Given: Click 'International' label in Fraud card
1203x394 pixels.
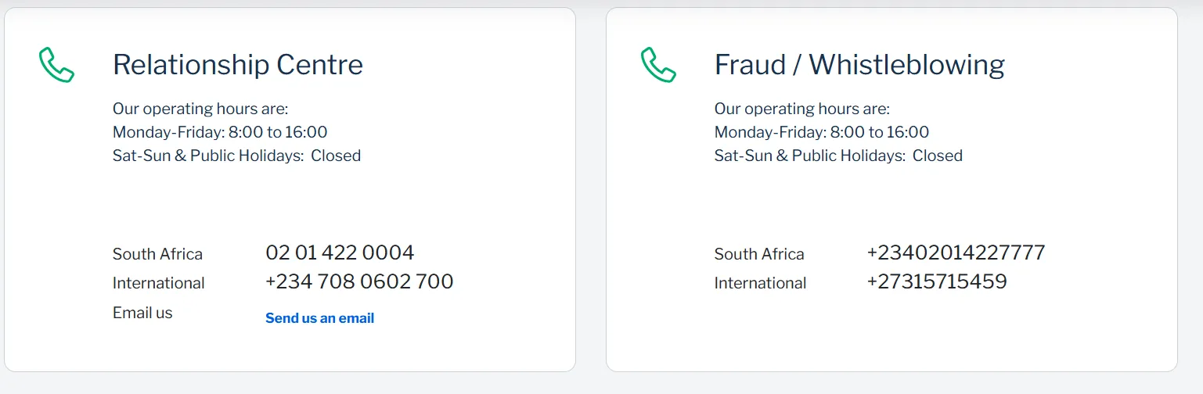Looking at the screenshot, I should click(x=760, y=283).
